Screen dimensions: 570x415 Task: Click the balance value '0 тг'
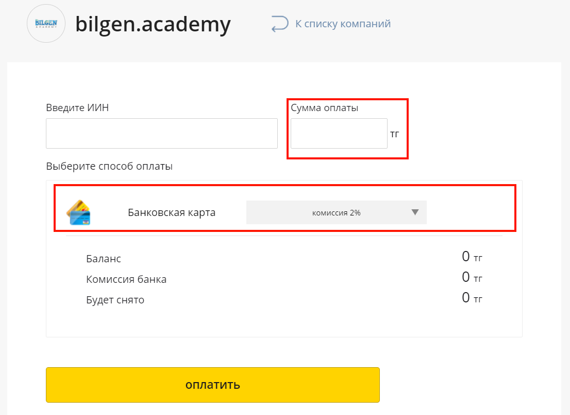(472, 257)
